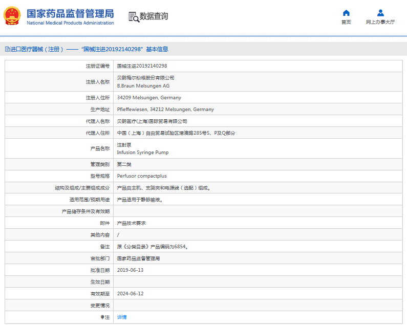This screenshot has width=407, height=325.
Task: Click the document icon beside 进口医疗器械
Action: 7,49
